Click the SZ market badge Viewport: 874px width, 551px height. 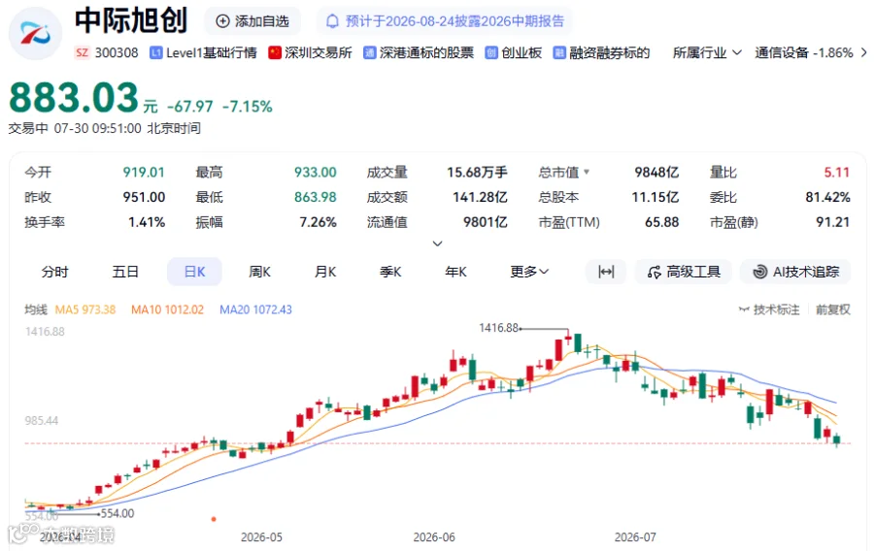coord(82,53)
